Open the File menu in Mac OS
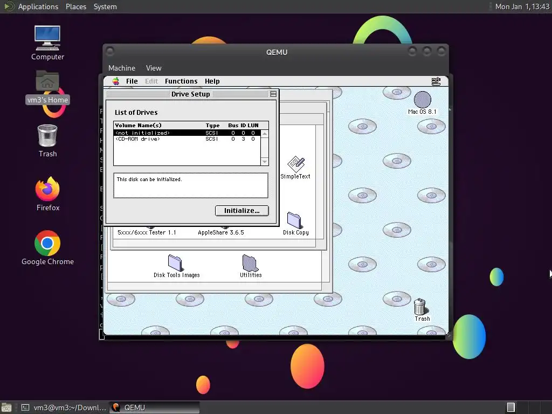The image size is (552, 414). click(132, 81)
